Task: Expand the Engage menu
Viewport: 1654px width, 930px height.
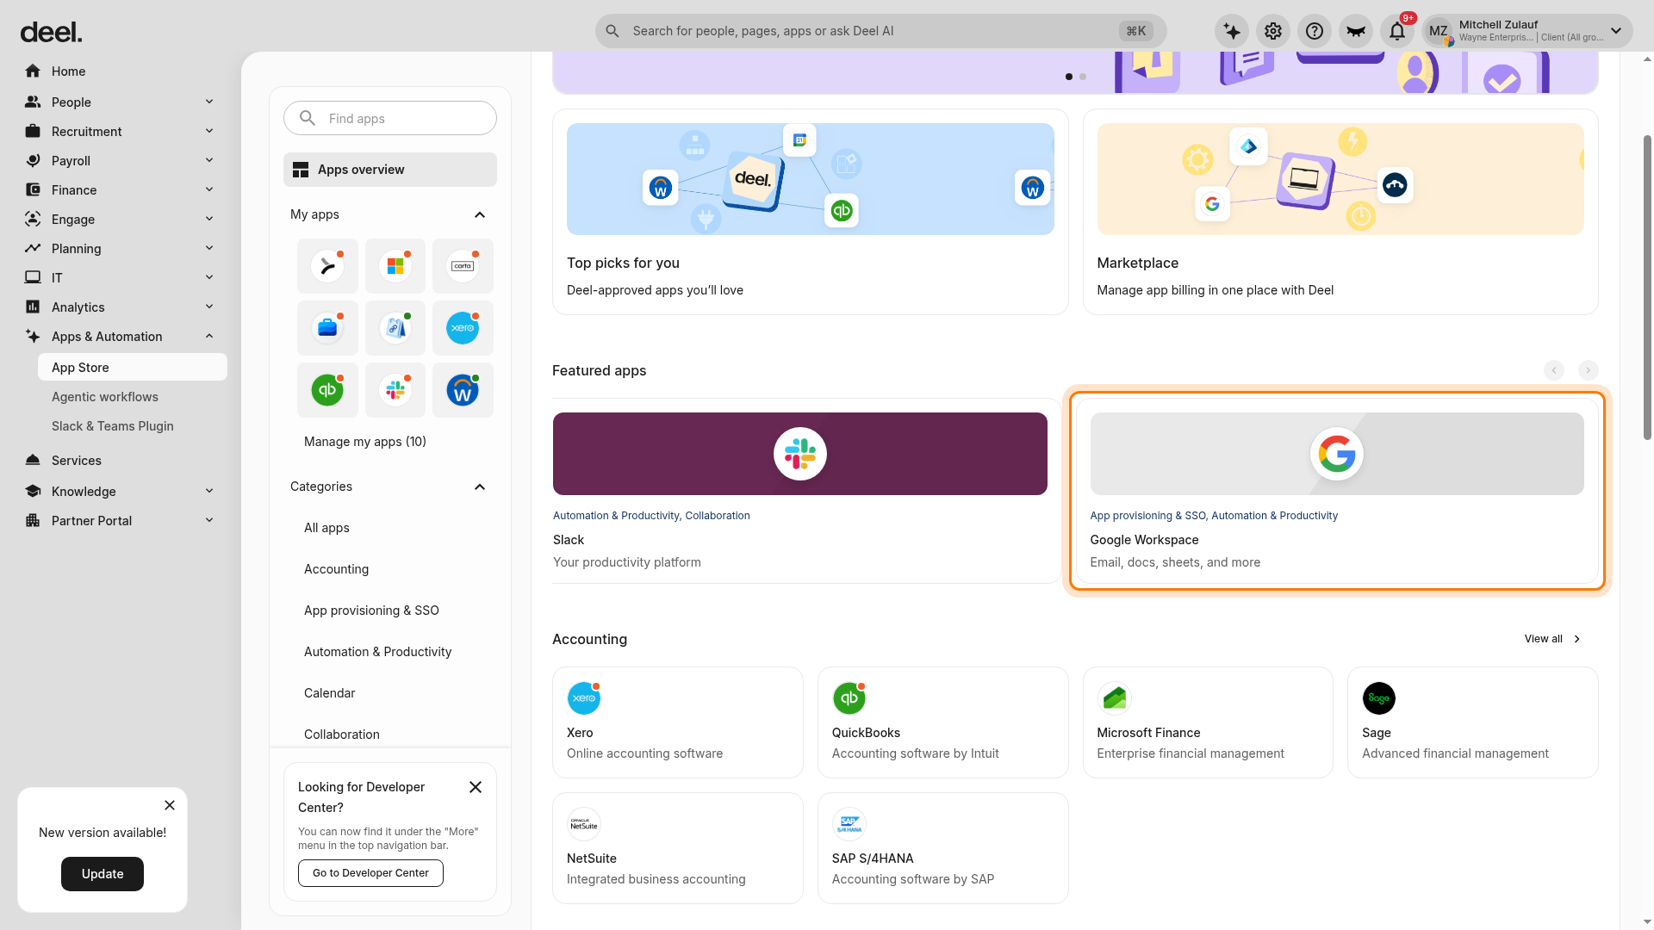Action: 121,219
